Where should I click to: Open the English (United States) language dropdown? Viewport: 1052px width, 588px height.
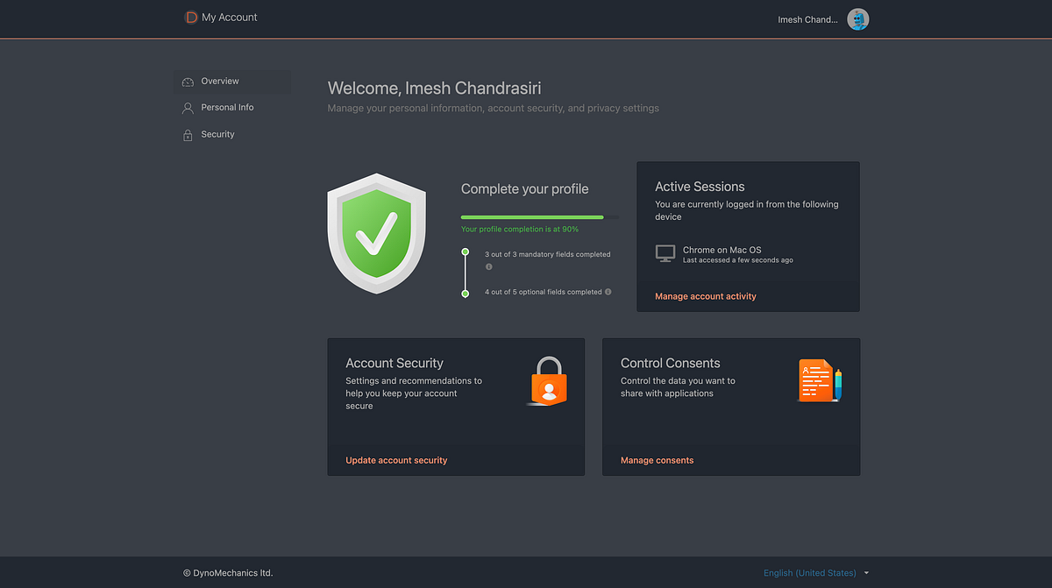[809, 572]
